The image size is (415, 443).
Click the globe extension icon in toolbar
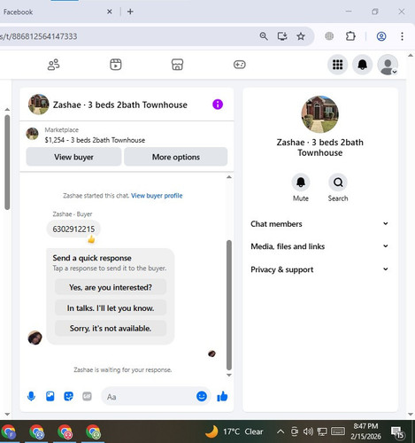point(329,36)
